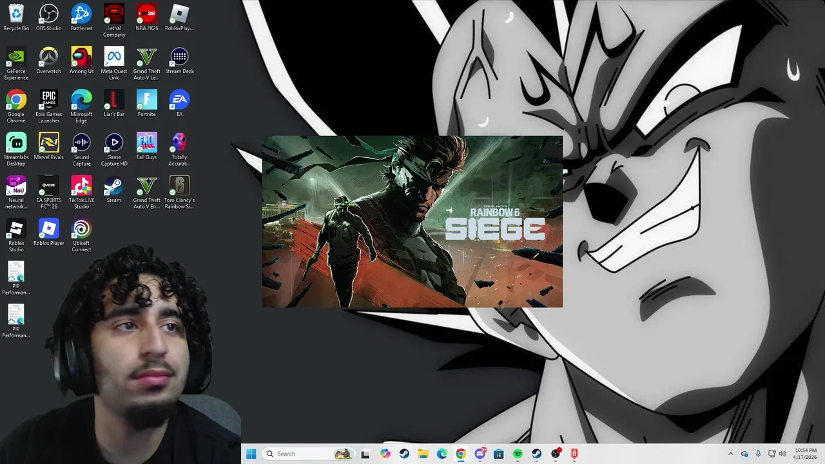Select the Microsoft Edge desktop shortcut
This screenshot has height=464, width=825.
point(81,106)
